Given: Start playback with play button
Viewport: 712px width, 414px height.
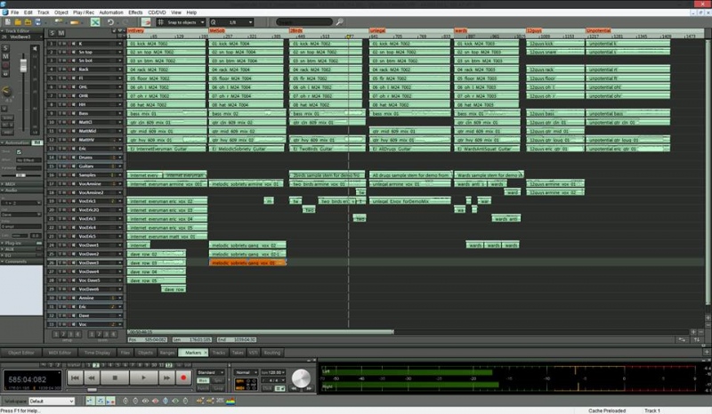Looking at the screenshot, I should (143, 377).
